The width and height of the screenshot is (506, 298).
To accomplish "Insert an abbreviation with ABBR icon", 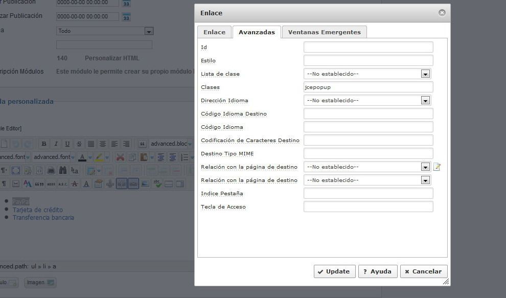I will [51, 184].
